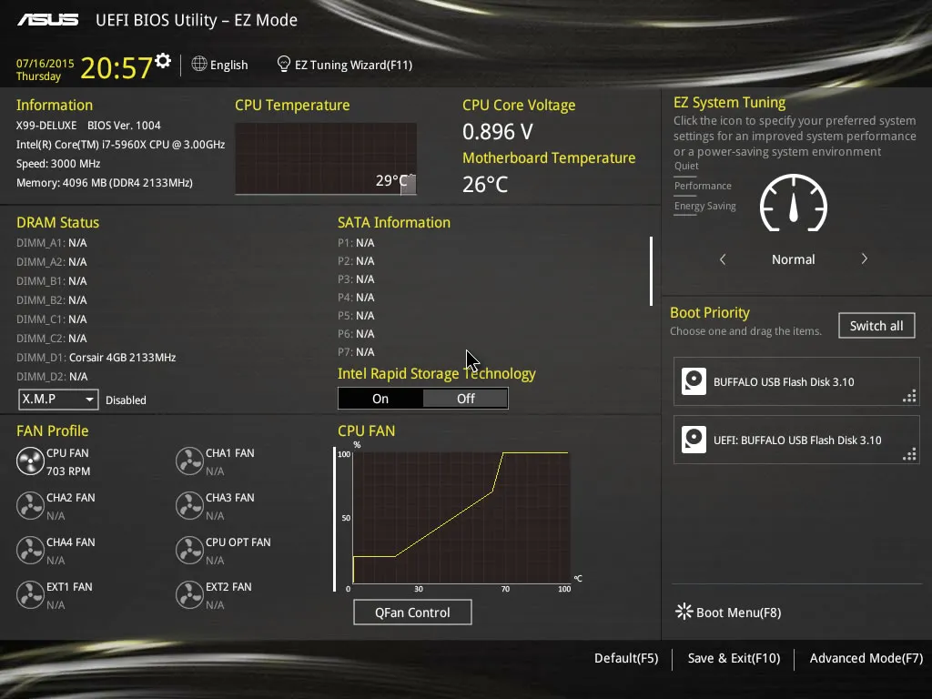Click the Boot Menu starburst icon
Screen dimensions: 932x699
point(684,612)
